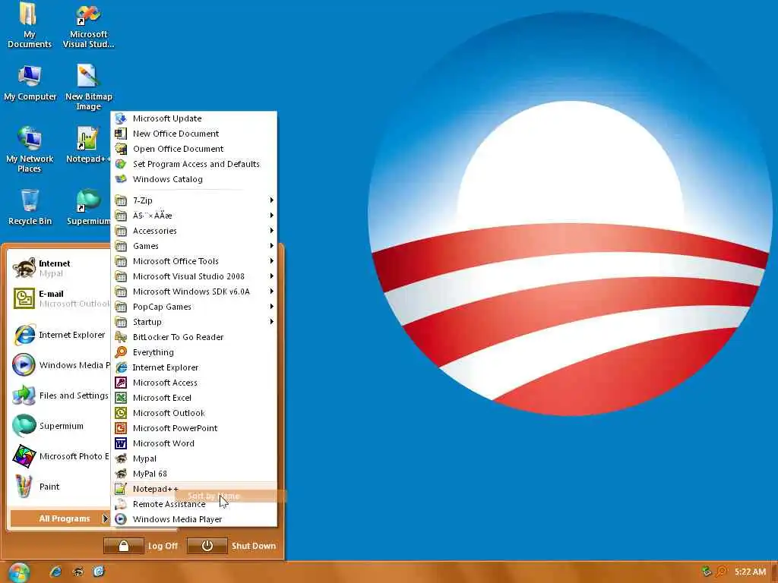Image resolution: width=778 pixels, height=583 pixels.
Task: Click the Shut Down button
Action: [232, 546]
